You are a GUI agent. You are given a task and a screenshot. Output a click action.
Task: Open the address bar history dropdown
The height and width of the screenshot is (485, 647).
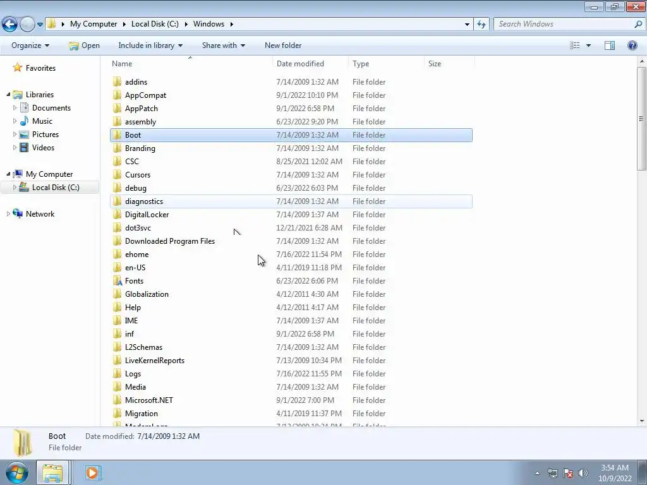(467, 25)
